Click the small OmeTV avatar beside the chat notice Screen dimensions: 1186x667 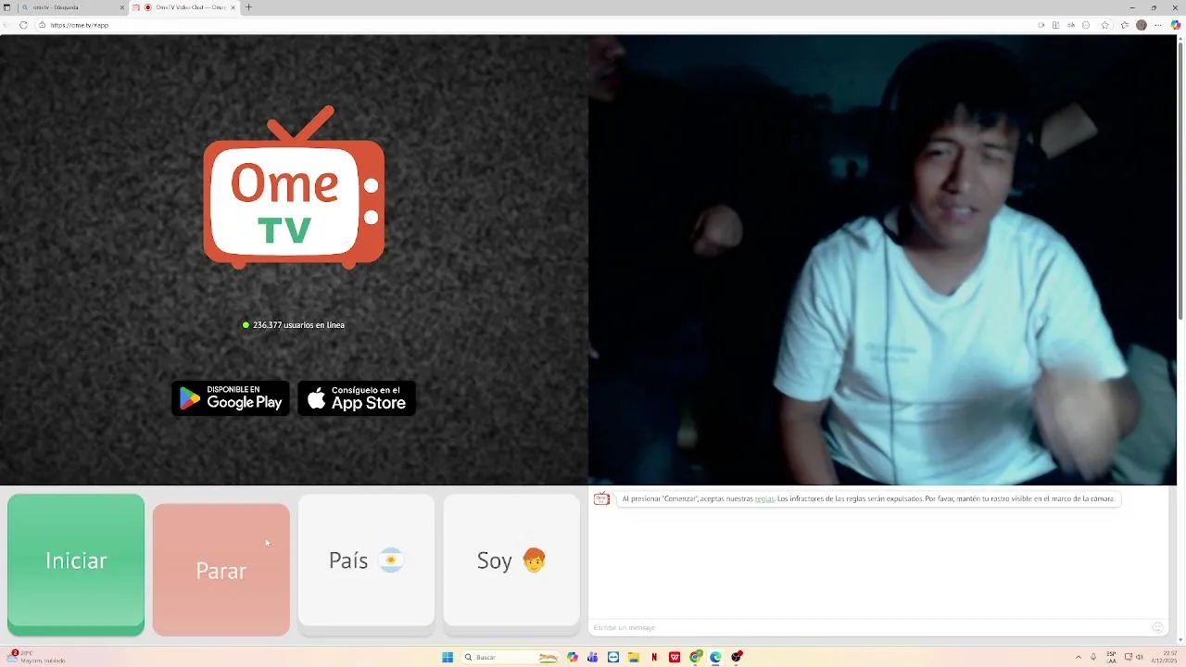point(601,498)
